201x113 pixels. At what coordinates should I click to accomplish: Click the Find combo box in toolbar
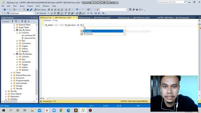pos(113,10)
